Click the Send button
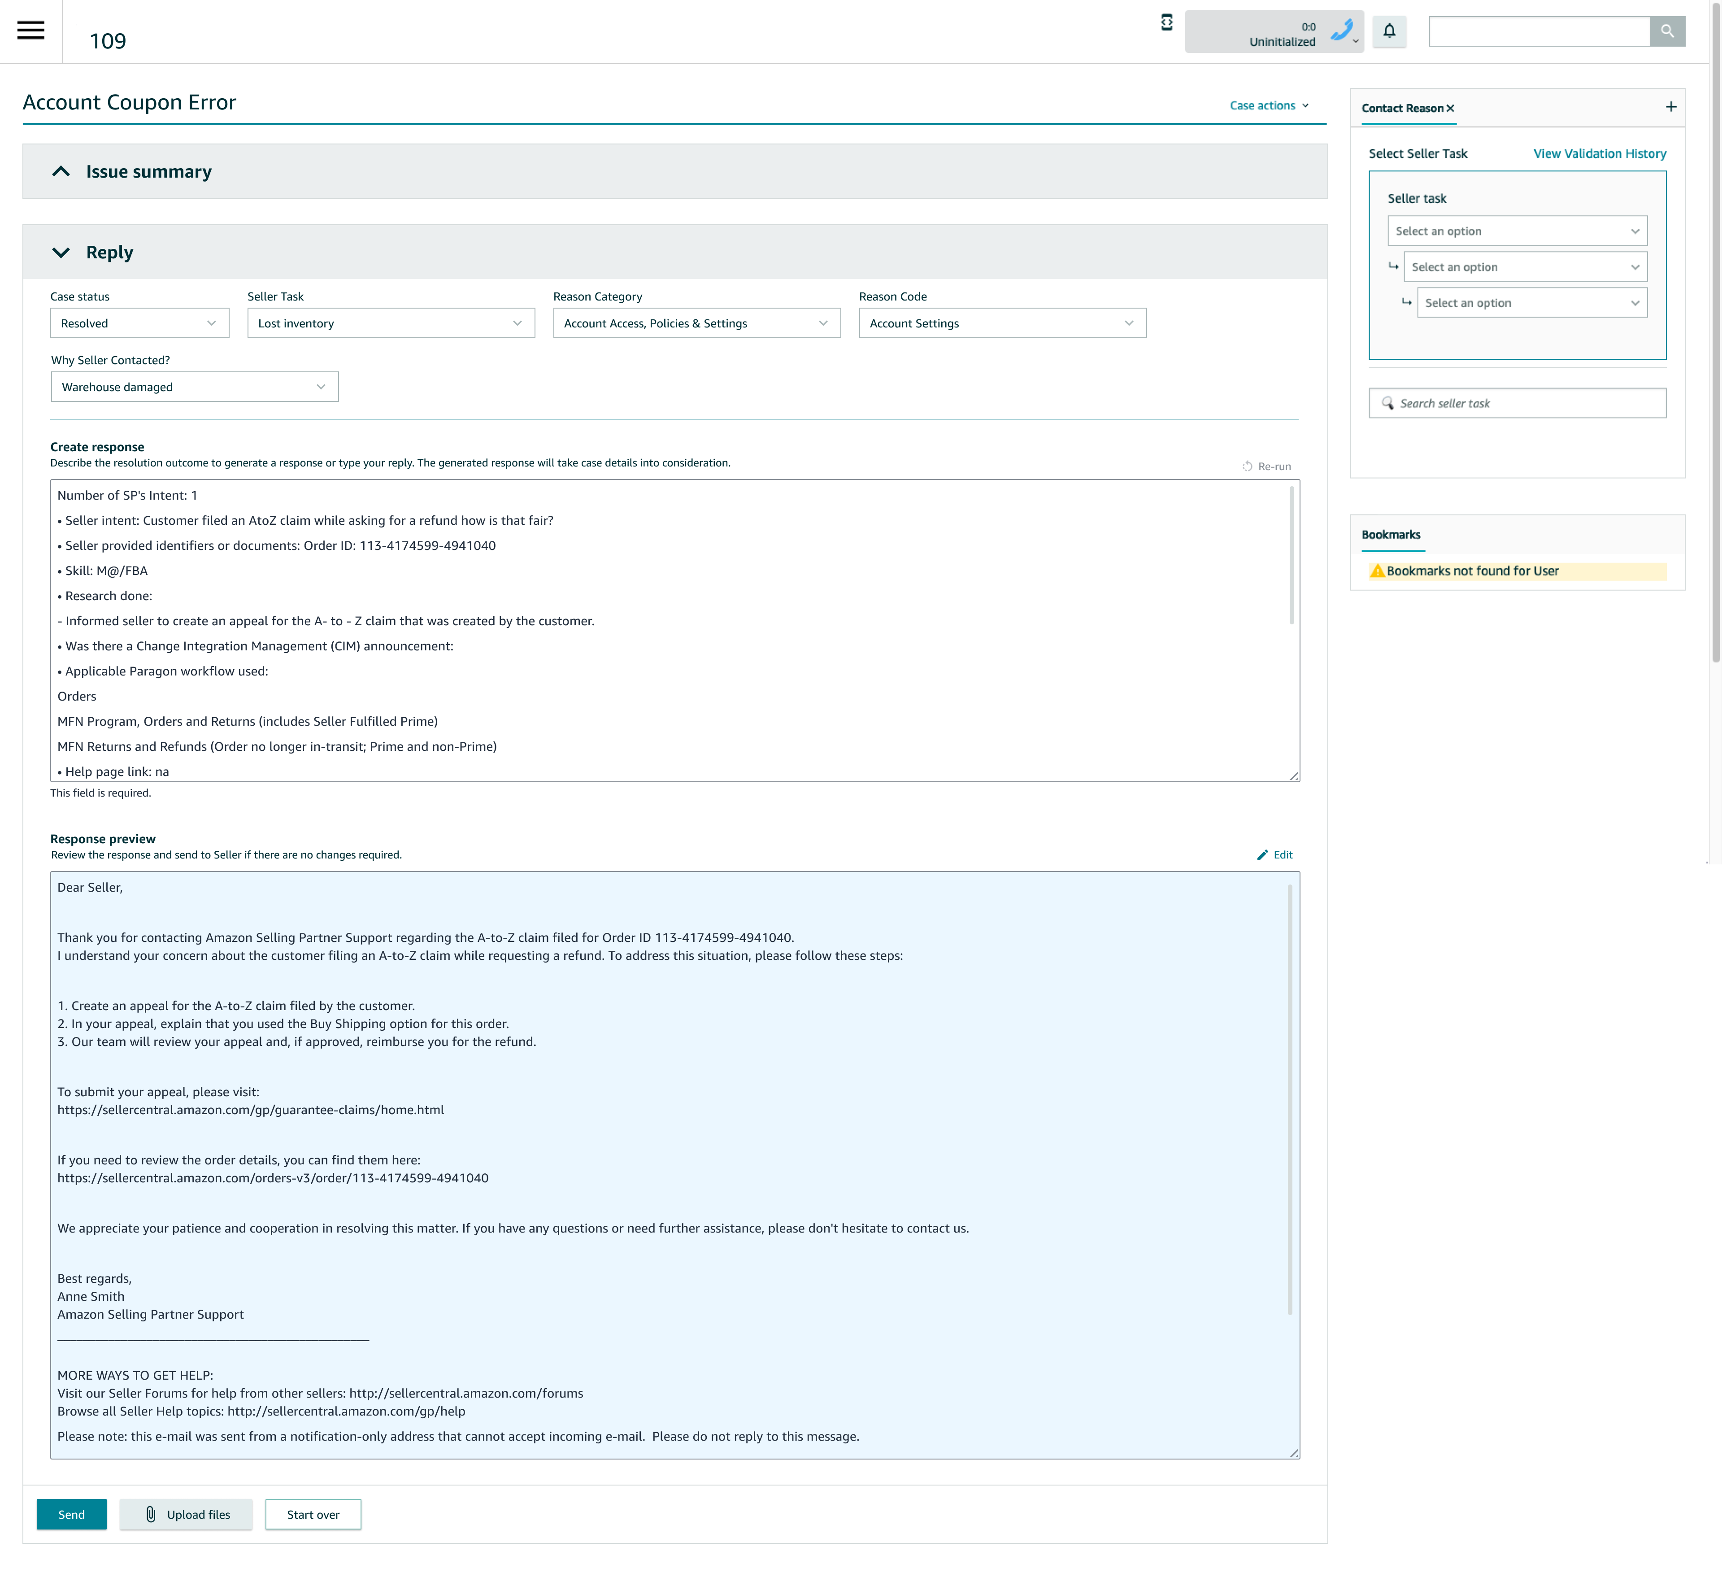 coord(71,1514)
